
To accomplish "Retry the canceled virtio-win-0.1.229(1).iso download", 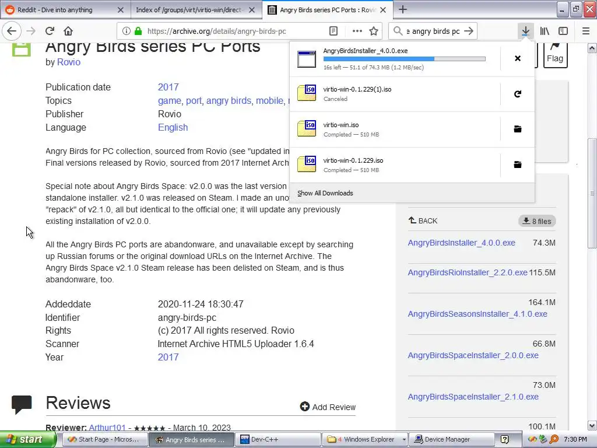I will click(518, 94).
